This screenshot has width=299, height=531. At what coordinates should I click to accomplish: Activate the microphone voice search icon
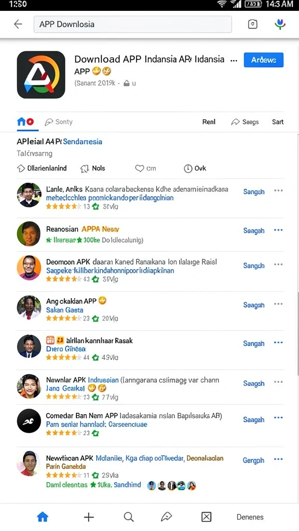pyautogui.click(x=280, y=24)
